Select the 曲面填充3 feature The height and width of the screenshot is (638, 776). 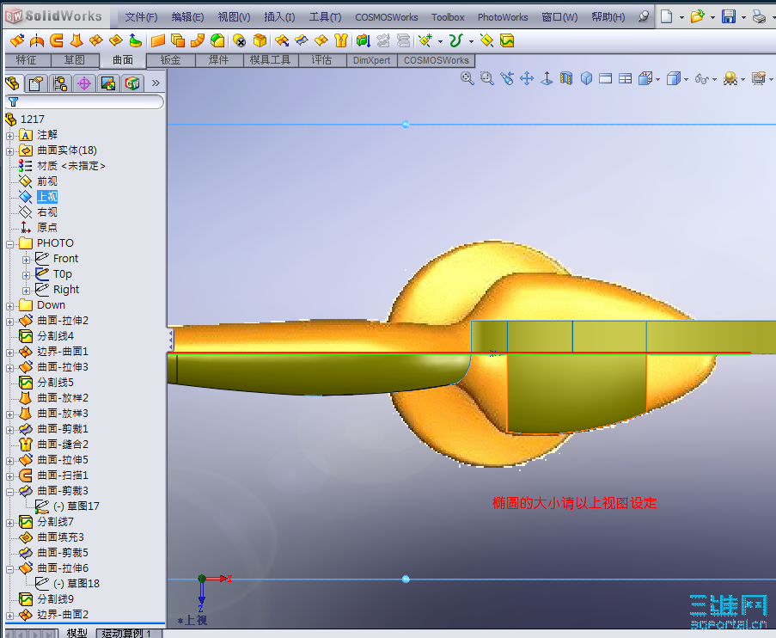60,537
